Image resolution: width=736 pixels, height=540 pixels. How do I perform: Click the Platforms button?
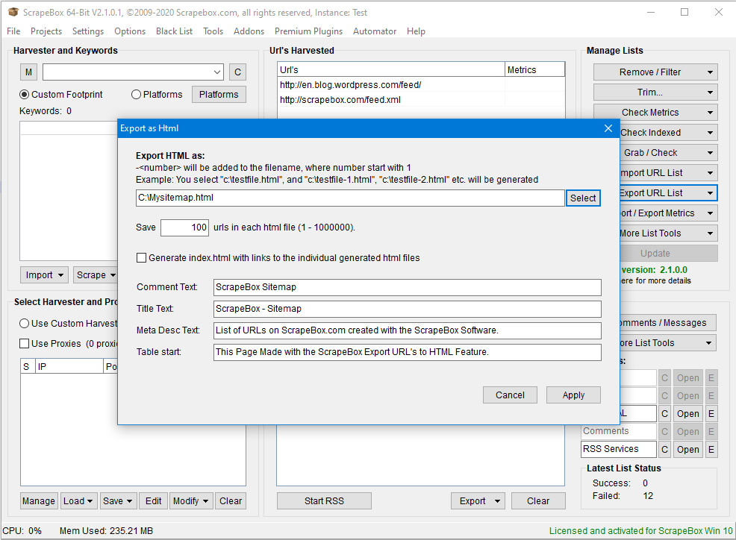219,94
